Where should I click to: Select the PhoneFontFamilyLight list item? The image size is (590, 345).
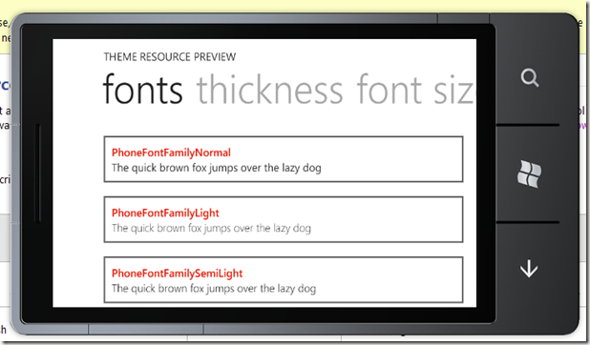point(284,219)
